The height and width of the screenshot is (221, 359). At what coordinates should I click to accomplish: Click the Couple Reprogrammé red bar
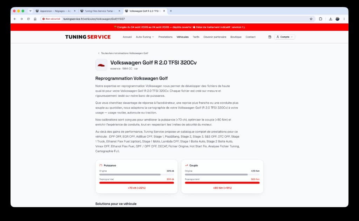pyautogui.click(x=222, y=183)
